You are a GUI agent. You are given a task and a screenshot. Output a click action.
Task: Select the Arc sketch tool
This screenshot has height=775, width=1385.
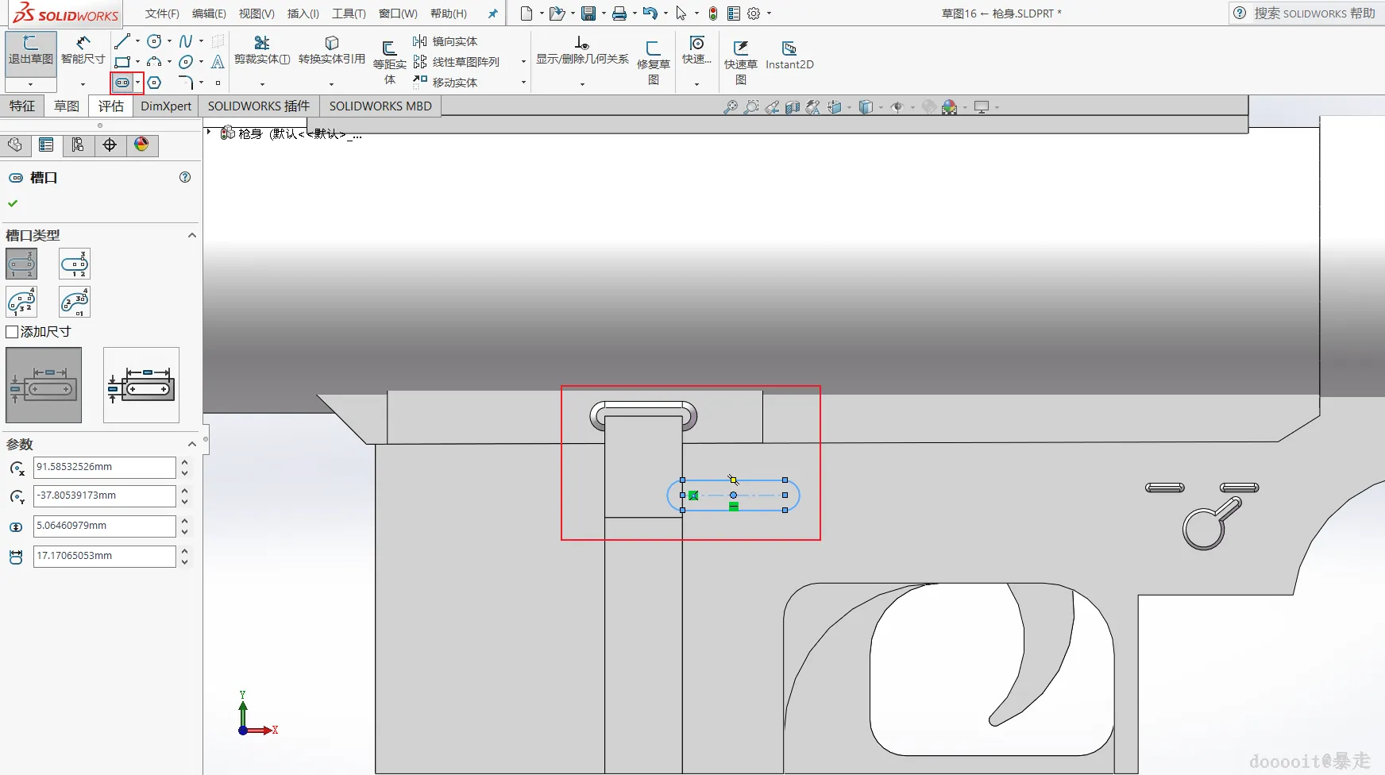click(154, 62)
